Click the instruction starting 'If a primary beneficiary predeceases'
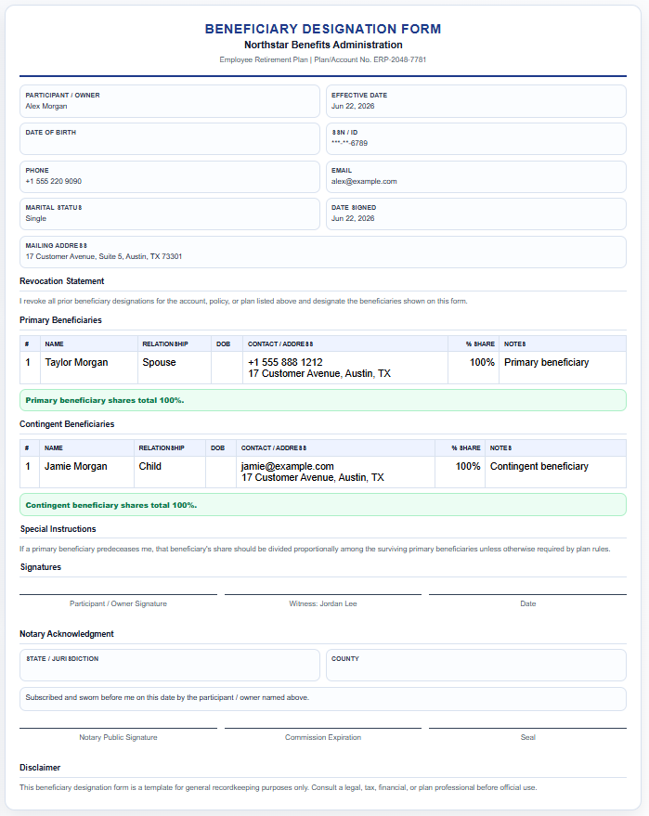This screenshot has height=816, width=649. [315, 549]
